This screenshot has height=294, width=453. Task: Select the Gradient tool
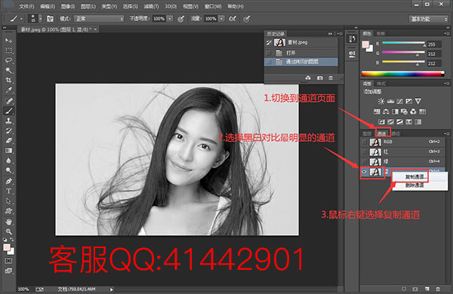click(8, 151)
